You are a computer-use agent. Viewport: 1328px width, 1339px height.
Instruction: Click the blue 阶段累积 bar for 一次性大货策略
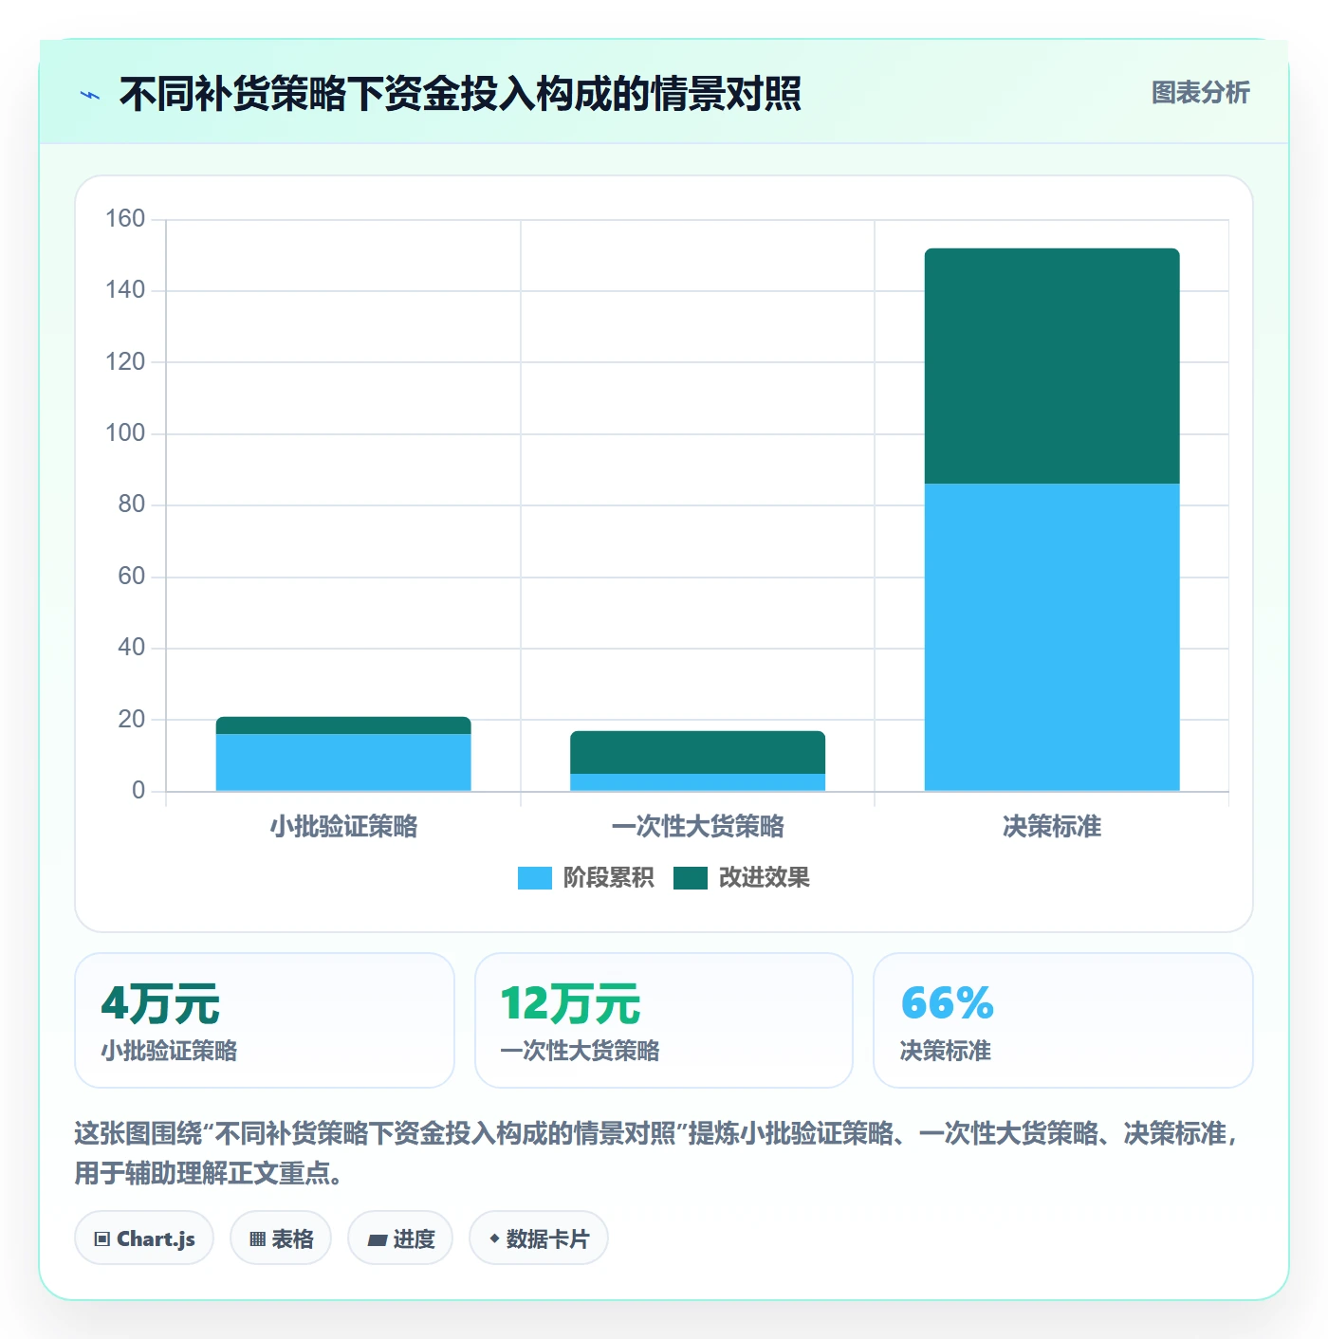click(x=697, y=782)
